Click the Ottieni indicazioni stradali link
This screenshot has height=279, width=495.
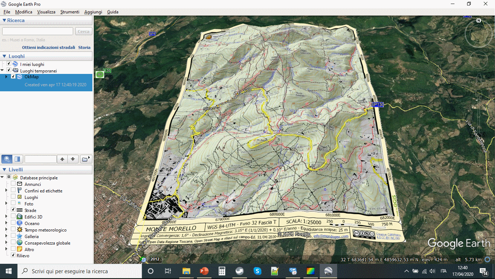click(x=49, y=47)
